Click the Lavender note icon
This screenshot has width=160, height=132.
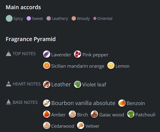point(47,54)
